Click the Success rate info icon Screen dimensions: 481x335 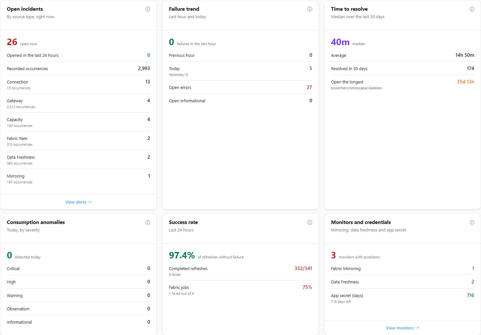tap(310, 222)
